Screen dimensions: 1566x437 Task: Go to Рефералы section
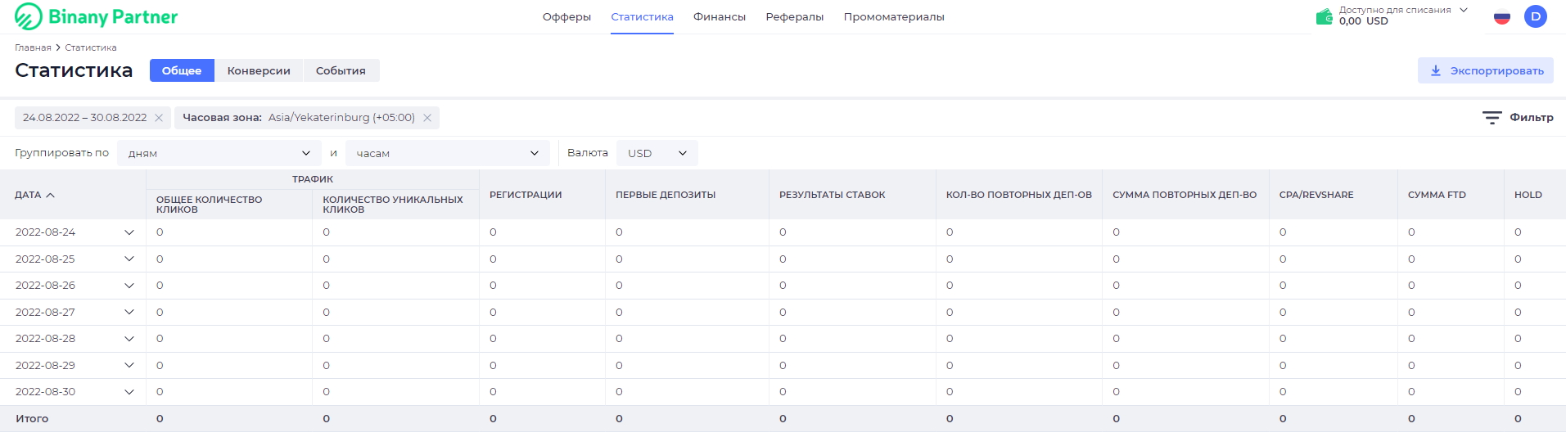tap(794, 16)
